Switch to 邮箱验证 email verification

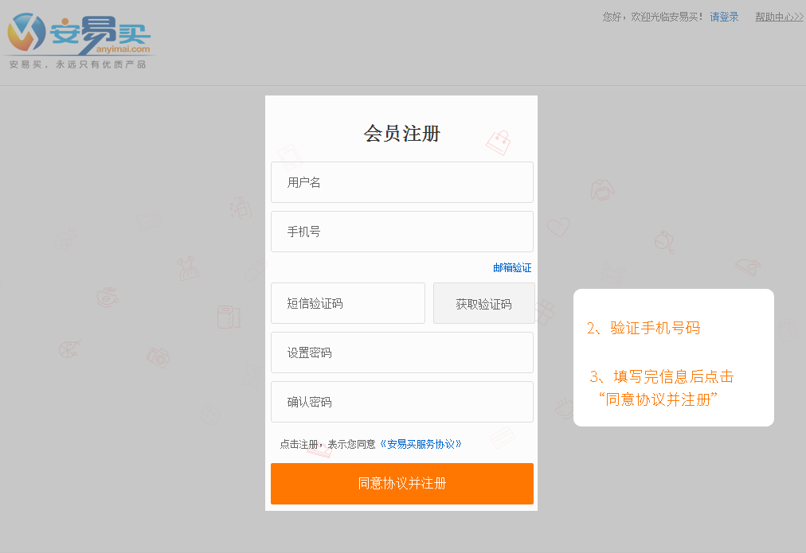pos(512,267)
